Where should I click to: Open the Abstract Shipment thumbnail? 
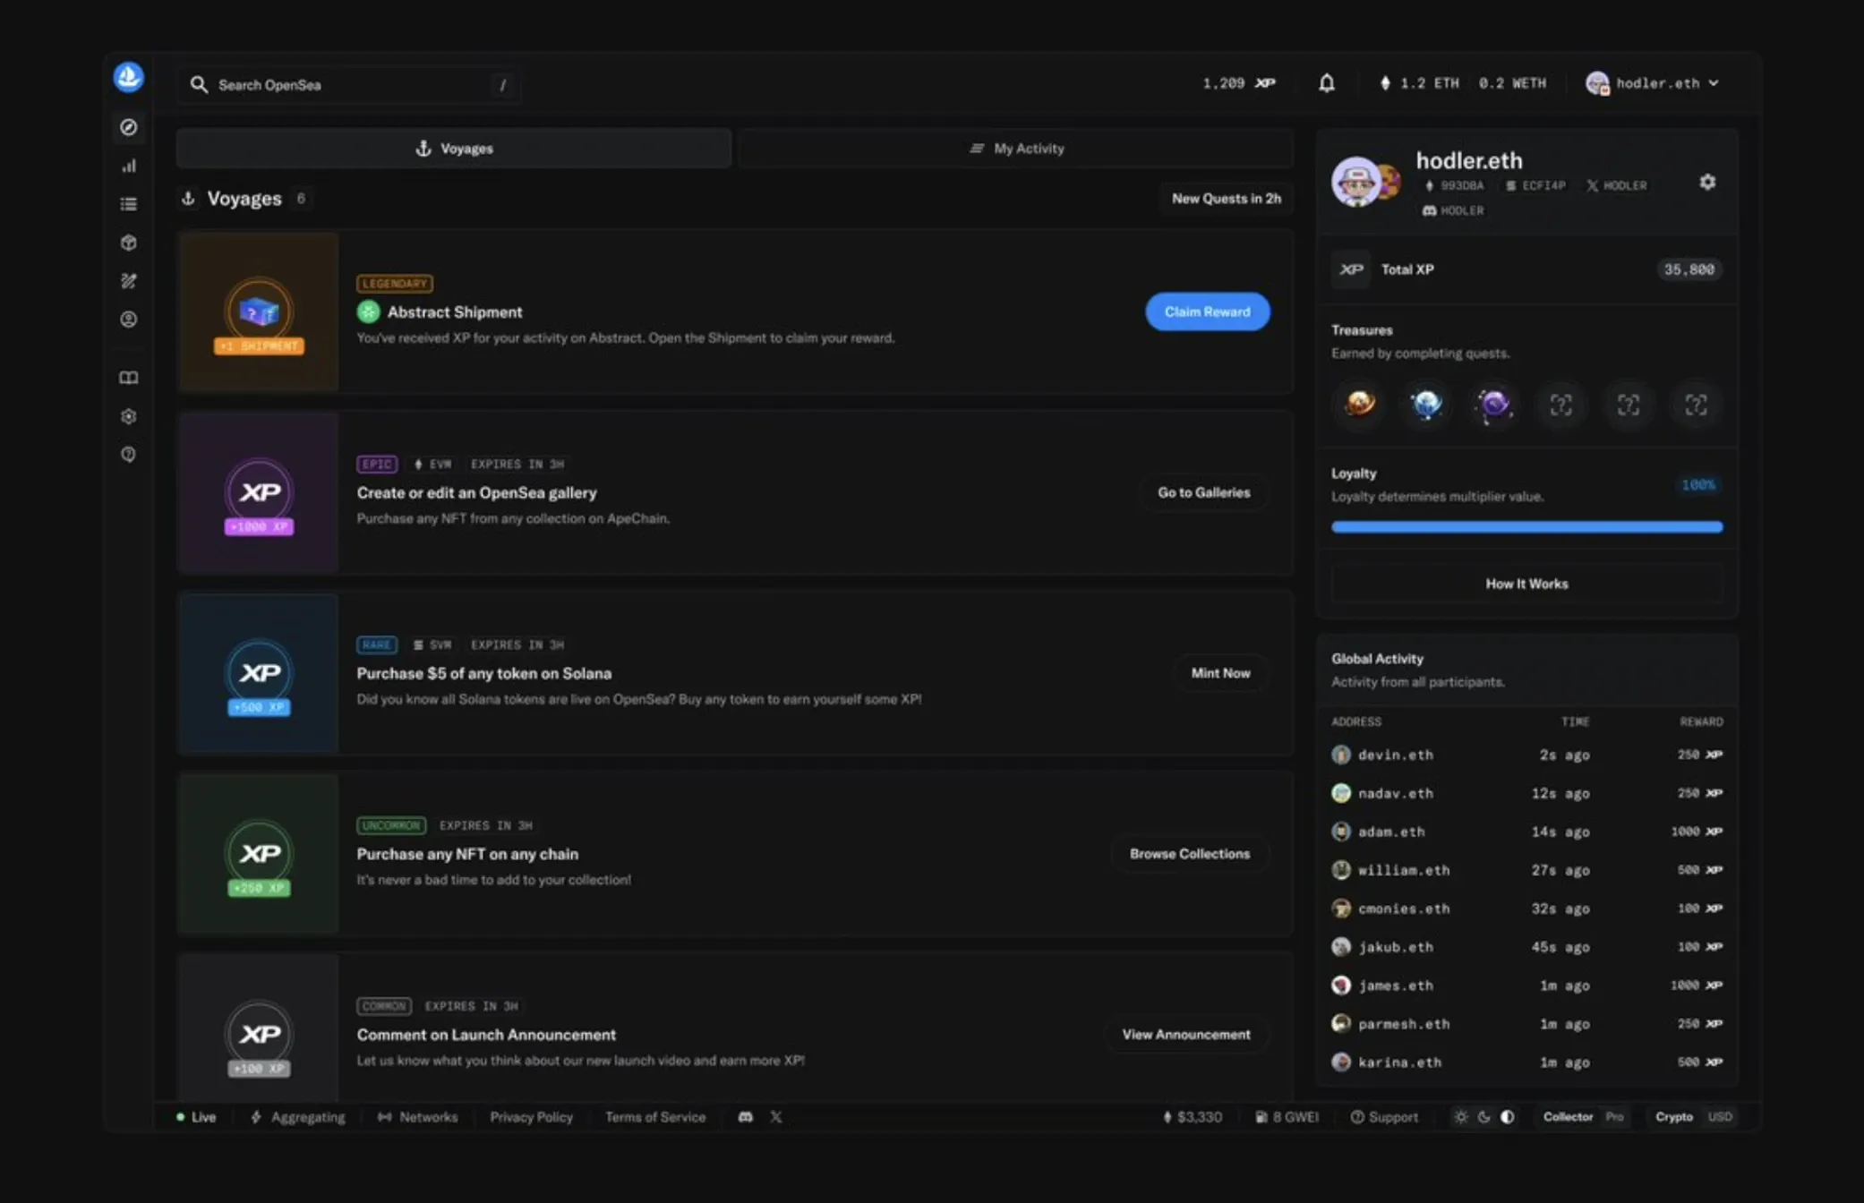(x=259, y=311)
